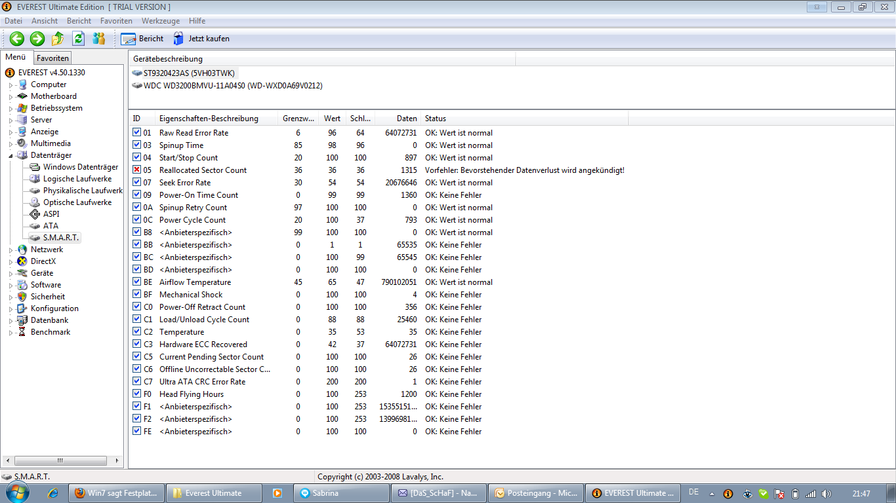896x503 pixels.
Task: Click the Up level arrow toolbar icon
Action: tap(58, 39)
